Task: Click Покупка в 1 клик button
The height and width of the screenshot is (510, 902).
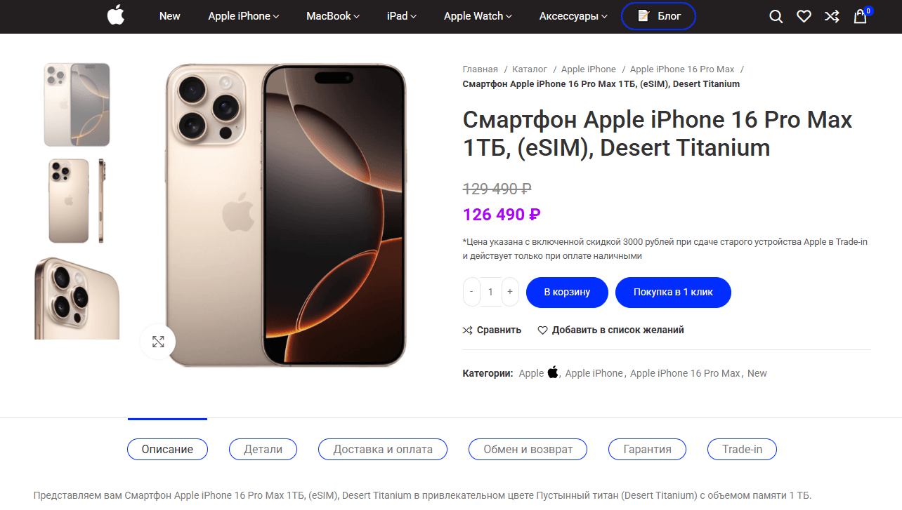Action: pyautogui.click(x=673, y=292)
